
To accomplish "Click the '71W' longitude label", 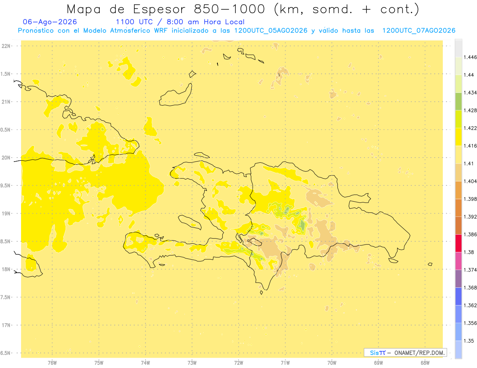I will [285, 363].
